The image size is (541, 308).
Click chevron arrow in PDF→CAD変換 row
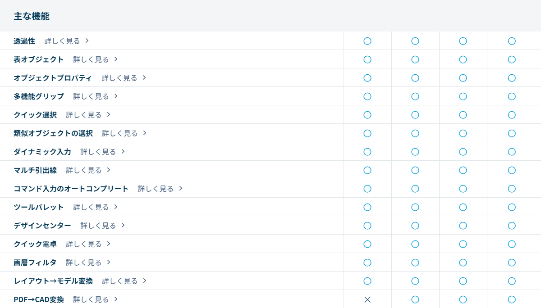click(116, 299)
